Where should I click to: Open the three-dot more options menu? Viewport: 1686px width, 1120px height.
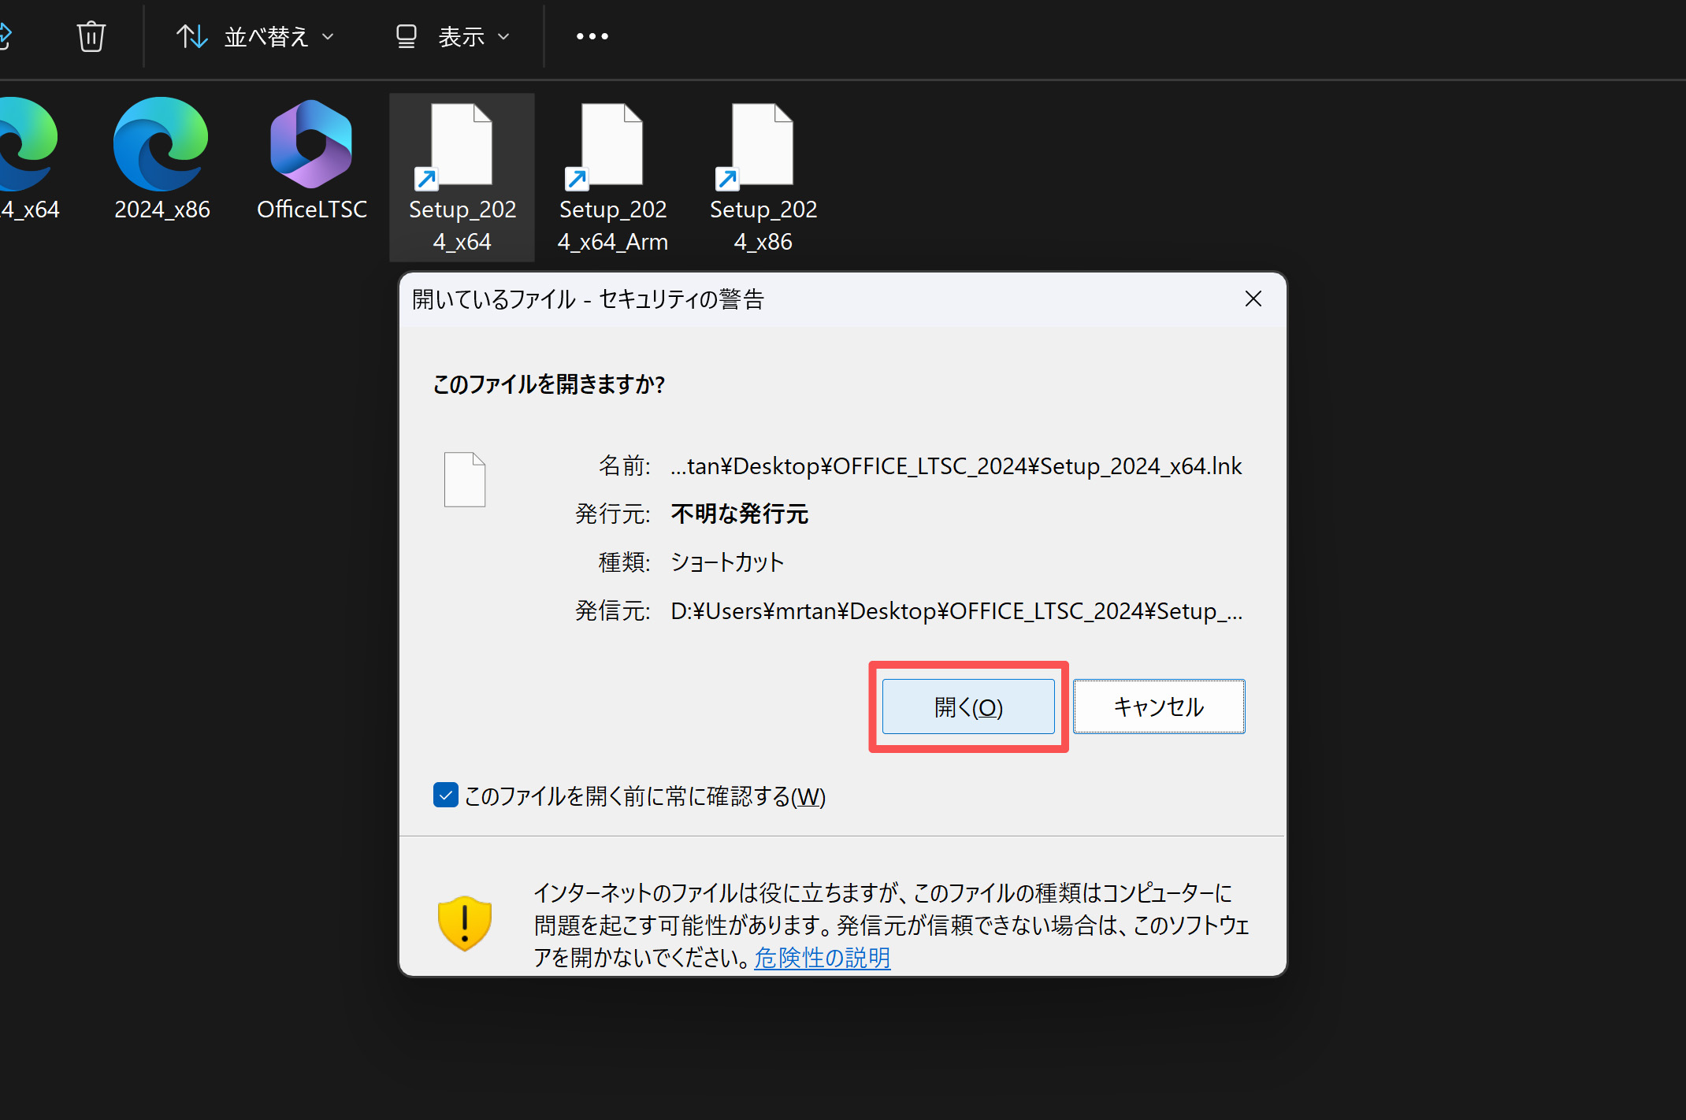(x=592, y=36)
